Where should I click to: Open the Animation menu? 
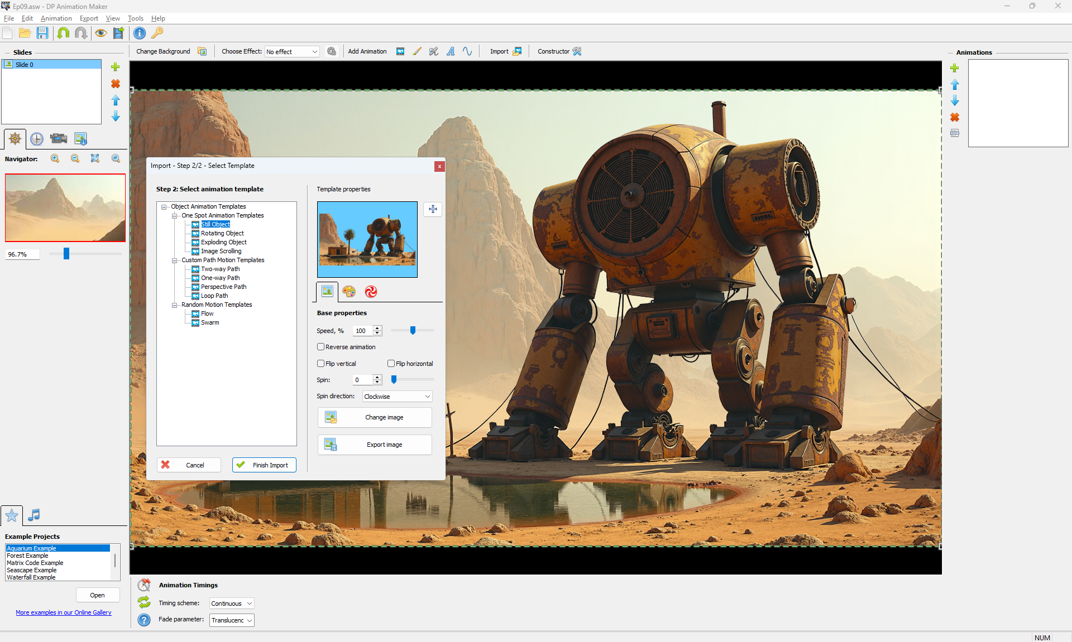56,18
